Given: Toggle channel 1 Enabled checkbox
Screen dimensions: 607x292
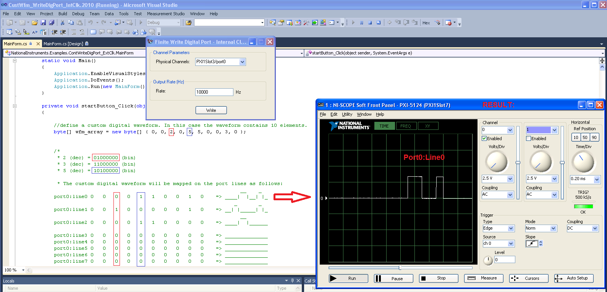Looking at the screenshot, I should pyautogui.click(x=529, y=139).
